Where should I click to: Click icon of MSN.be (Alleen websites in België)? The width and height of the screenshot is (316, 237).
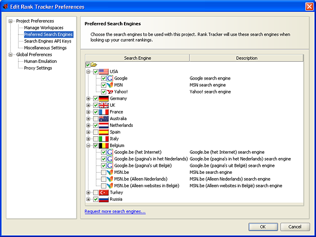tap(110, 186)
